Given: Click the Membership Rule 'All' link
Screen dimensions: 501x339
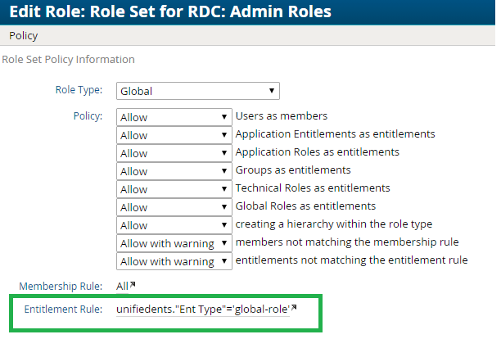Looking at the screenshot, I should coord(123,285).
